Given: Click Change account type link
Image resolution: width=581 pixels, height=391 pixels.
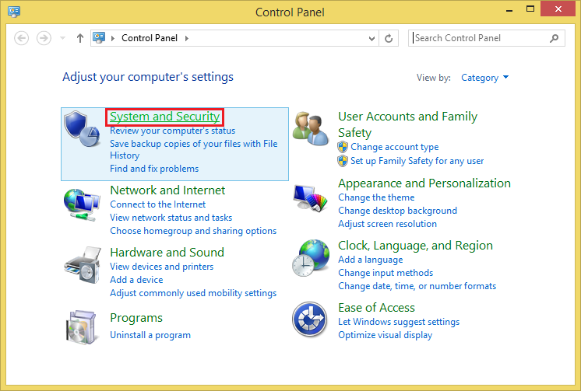Looking at the screenshot, I should pos(395,147).
